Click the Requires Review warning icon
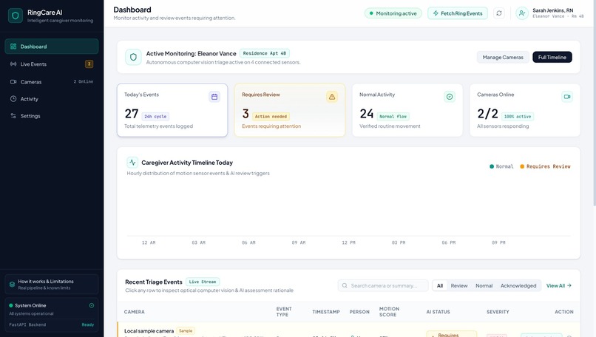Viewport: 596px width, 337px height. coord(332,97)
